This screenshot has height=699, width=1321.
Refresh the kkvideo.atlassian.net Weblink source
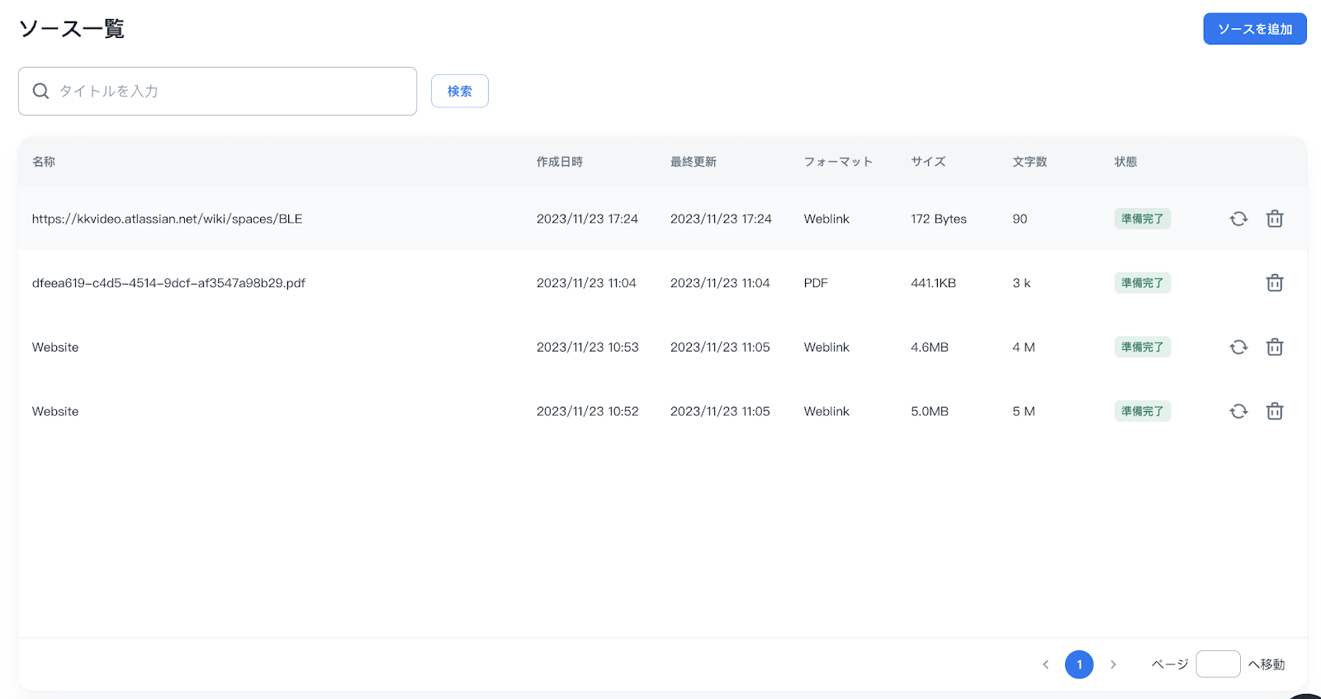click(1238, 219)
